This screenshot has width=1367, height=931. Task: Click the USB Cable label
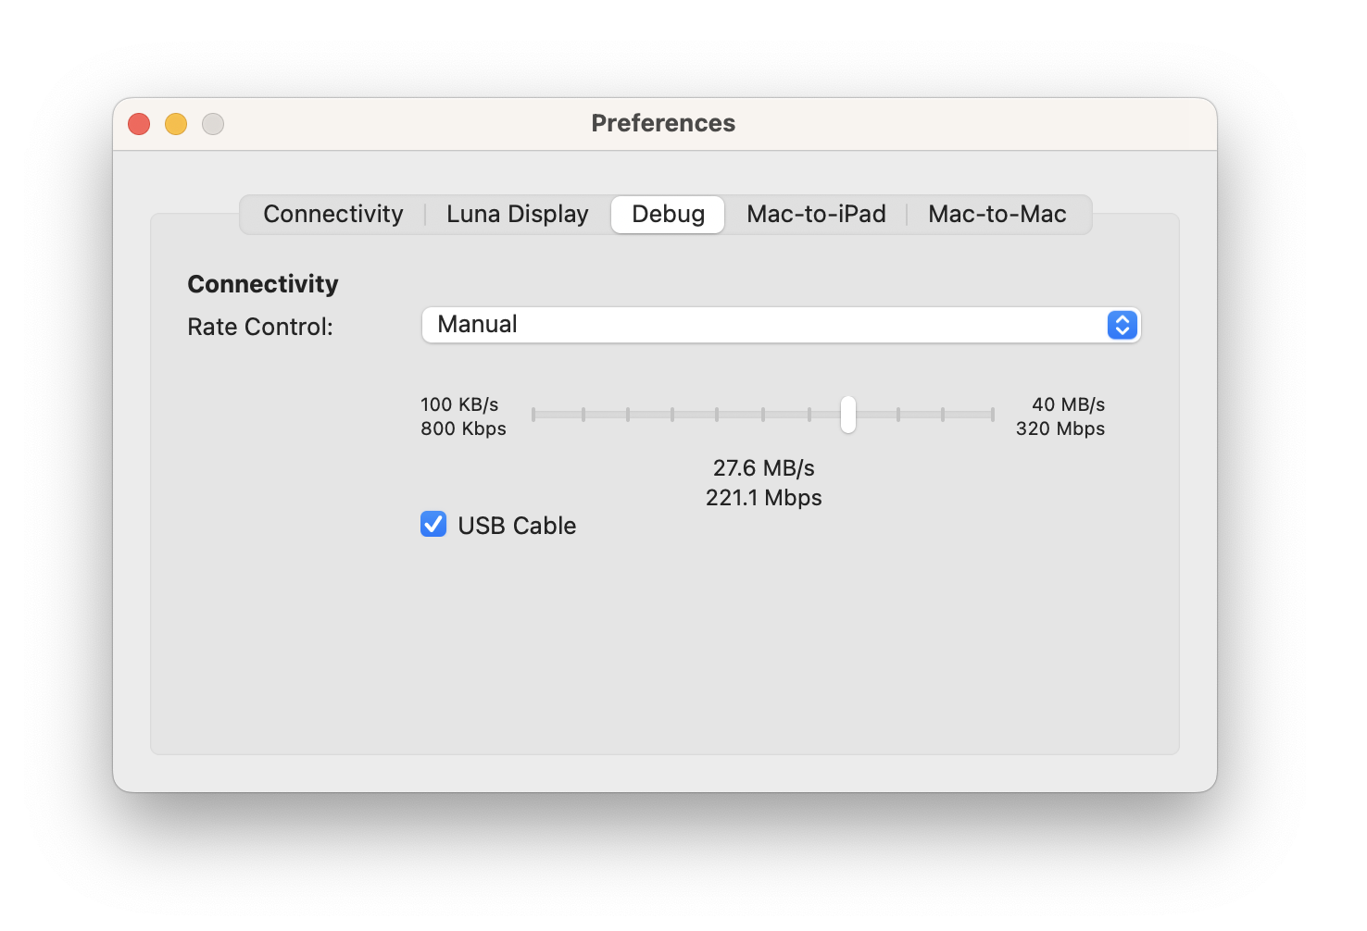point(517,525)
